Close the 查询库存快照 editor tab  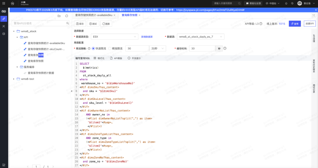point(139,15)
